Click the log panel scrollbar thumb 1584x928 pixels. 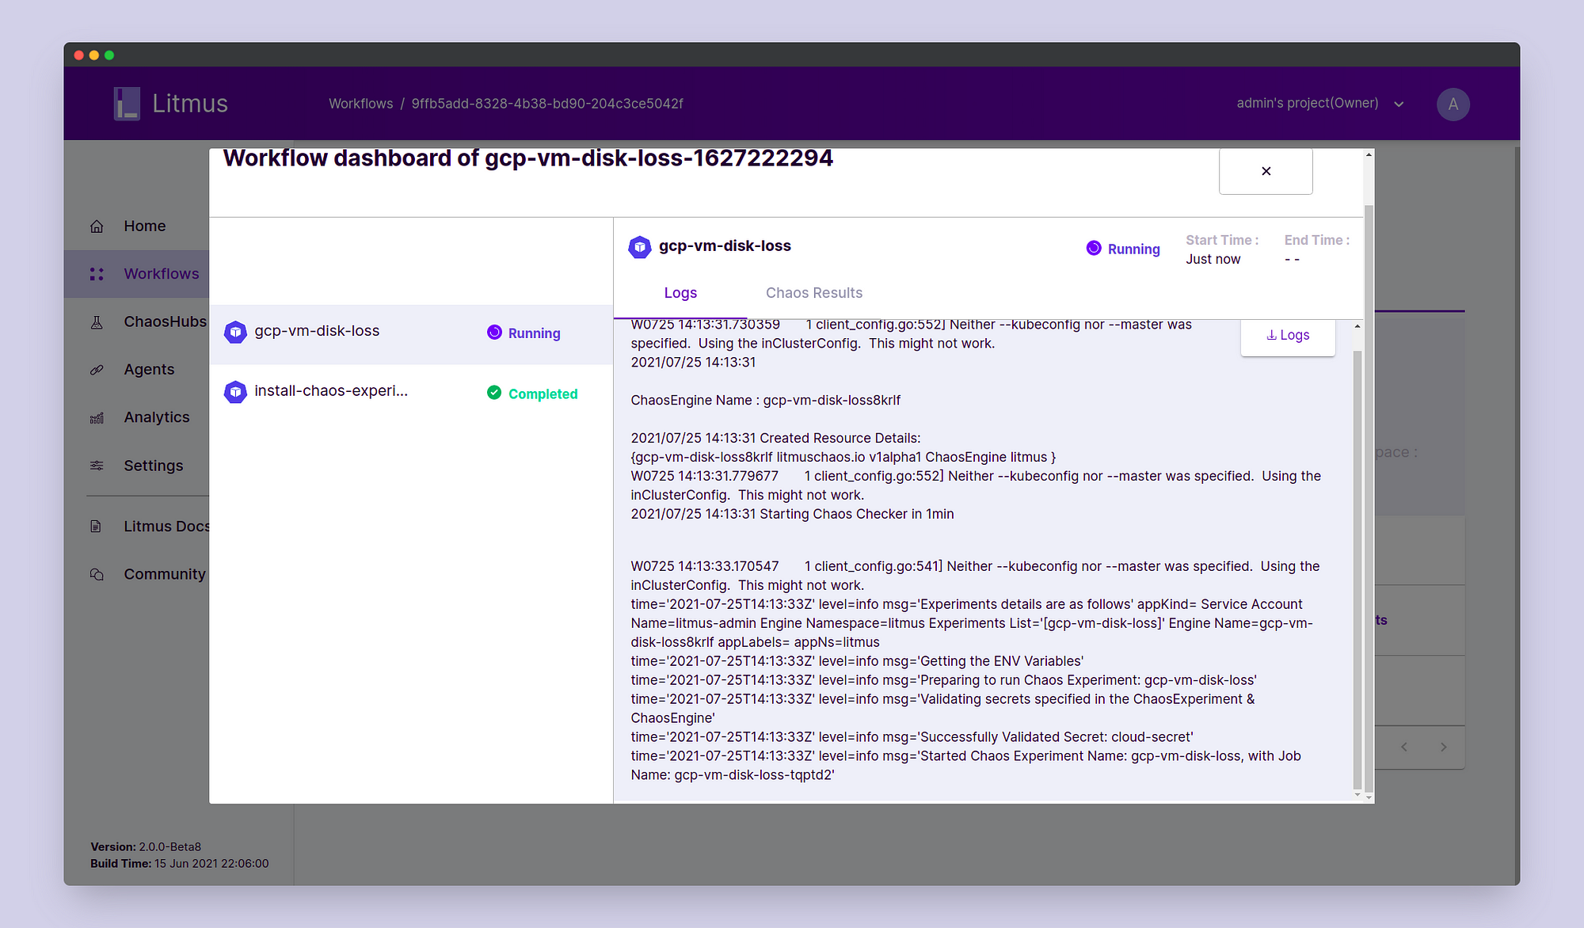coord(1357,569)
